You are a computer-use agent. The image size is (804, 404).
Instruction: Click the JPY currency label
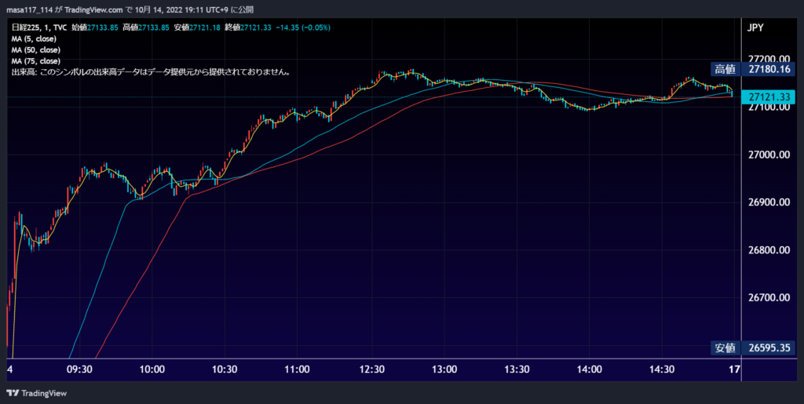pos(755,28)
